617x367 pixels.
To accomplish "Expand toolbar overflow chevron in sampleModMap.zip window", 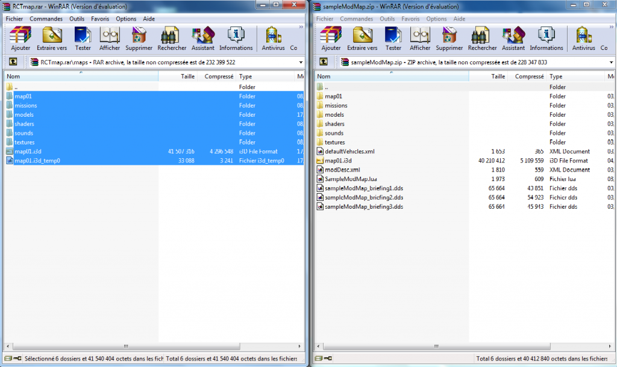I will pos(612,27).
